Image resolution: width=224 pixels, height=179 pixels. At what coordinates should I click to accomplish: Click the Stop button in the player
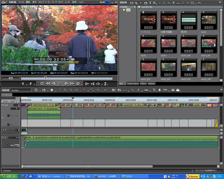pyautogui.click(x=42, y=84)
